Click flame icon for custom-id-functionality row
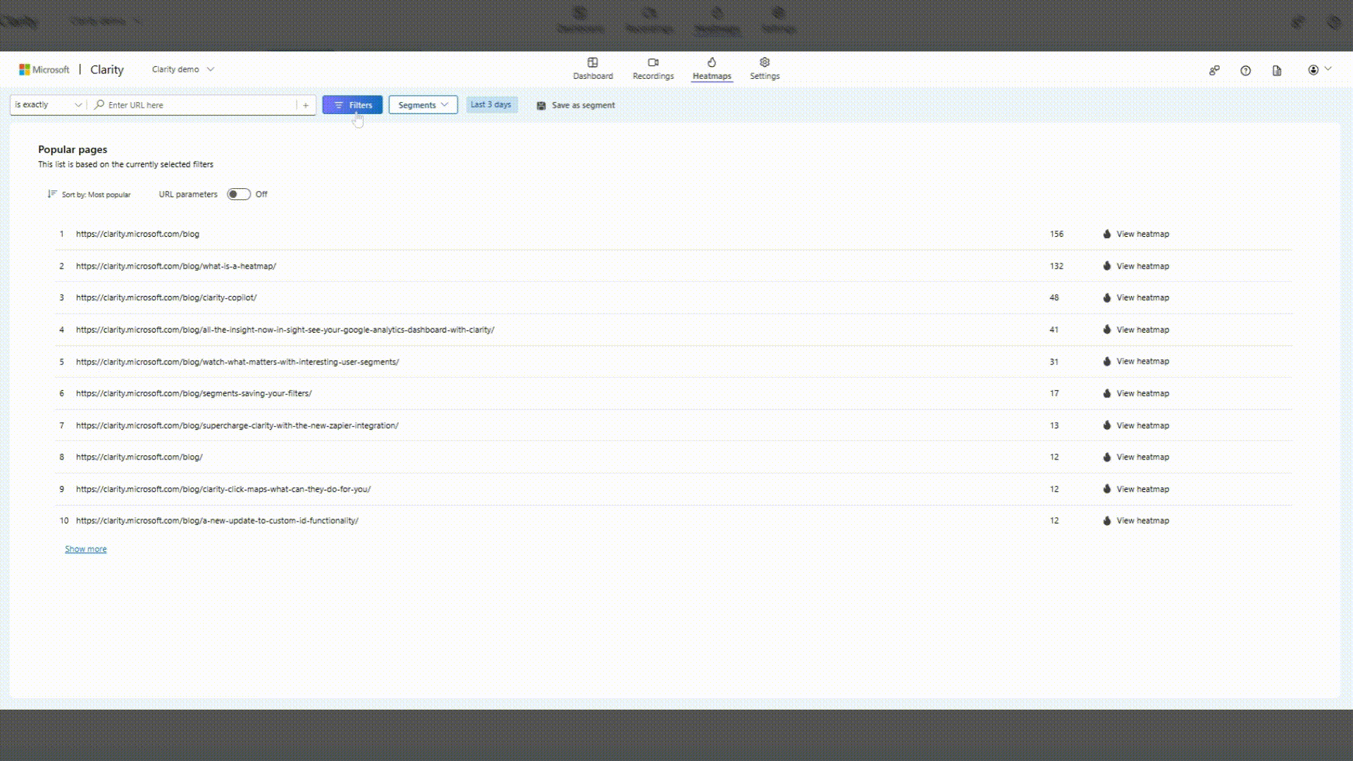Image resolution: width=1353 pixels, height=761 pixels. (x=1107, y=521)
